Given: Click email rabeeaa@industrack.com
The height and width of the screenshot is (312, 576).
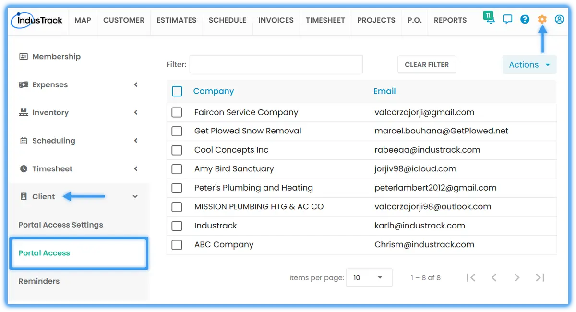Looking at the screenshot, I should [x=427, y=150].
